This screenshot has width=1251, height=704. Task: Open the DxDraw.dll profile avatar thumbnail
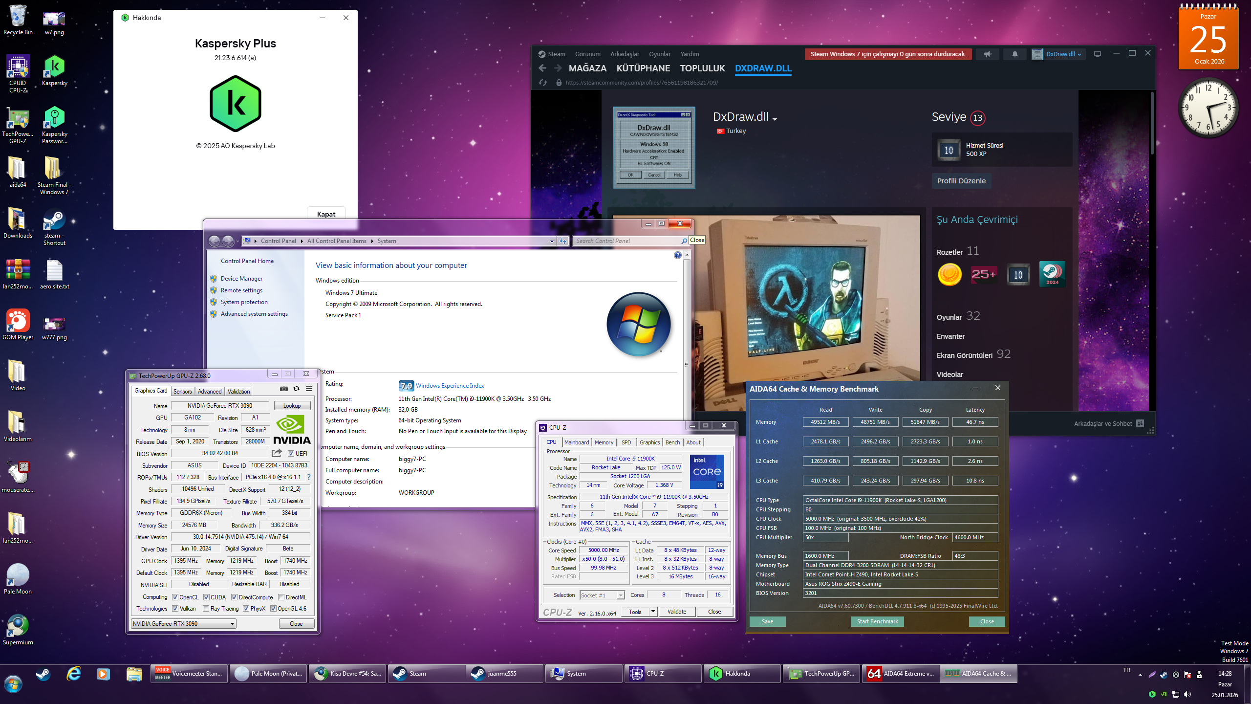[x=654, y=148]
